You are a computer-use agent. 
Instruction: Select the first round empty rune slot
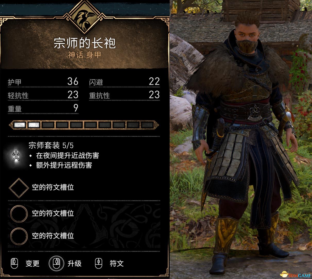pyautogui.click(x=19, y=213)
